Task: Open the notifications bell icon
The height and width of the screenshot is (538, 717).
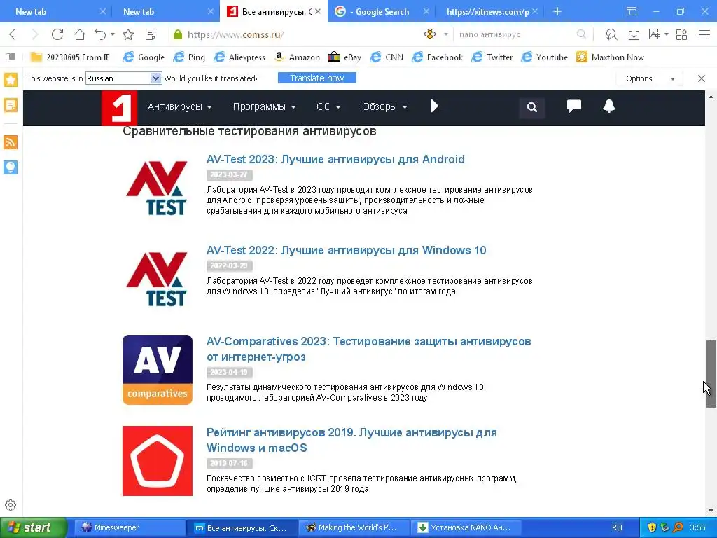Action: coord(608,106)
